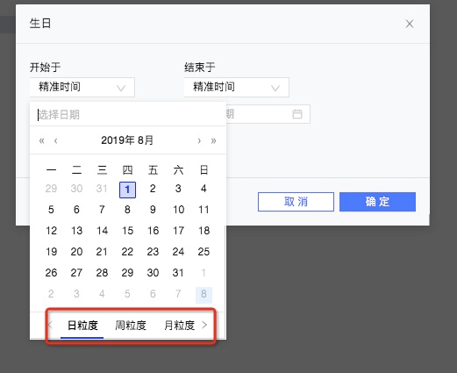Choose date 20 in the calendar

pyautogui.click(x=76, y=252)
